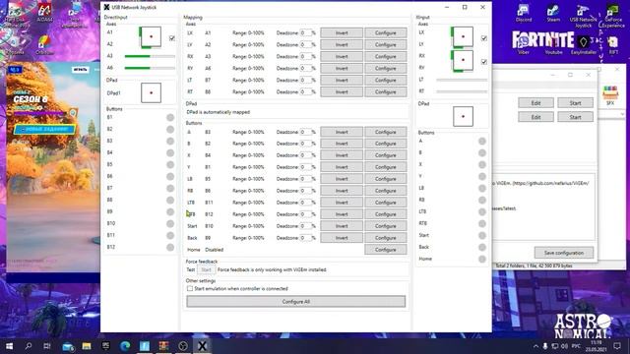Click Configure for button B

386,144
